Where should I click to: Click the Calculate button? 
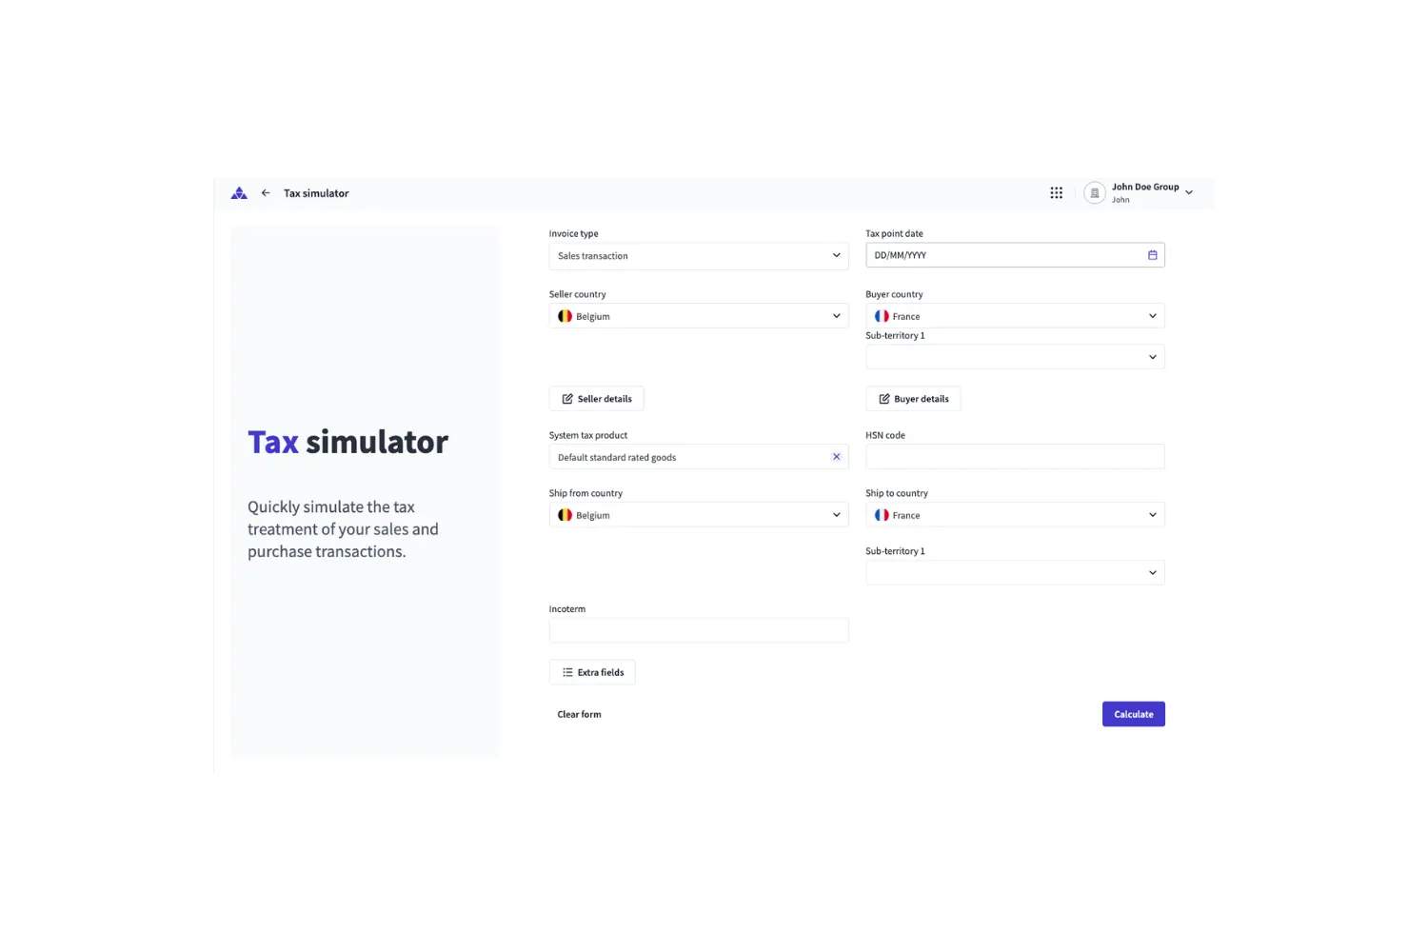(x=1134, y=714)
